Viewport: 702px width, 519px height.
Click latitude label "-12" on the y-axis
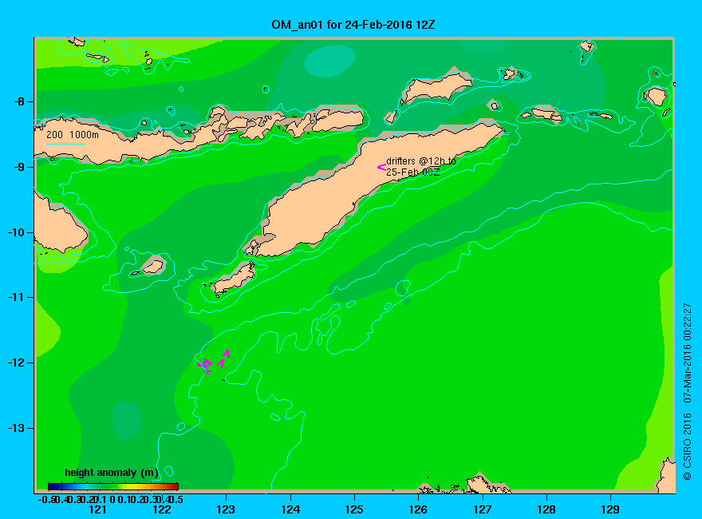coord(16,363)
